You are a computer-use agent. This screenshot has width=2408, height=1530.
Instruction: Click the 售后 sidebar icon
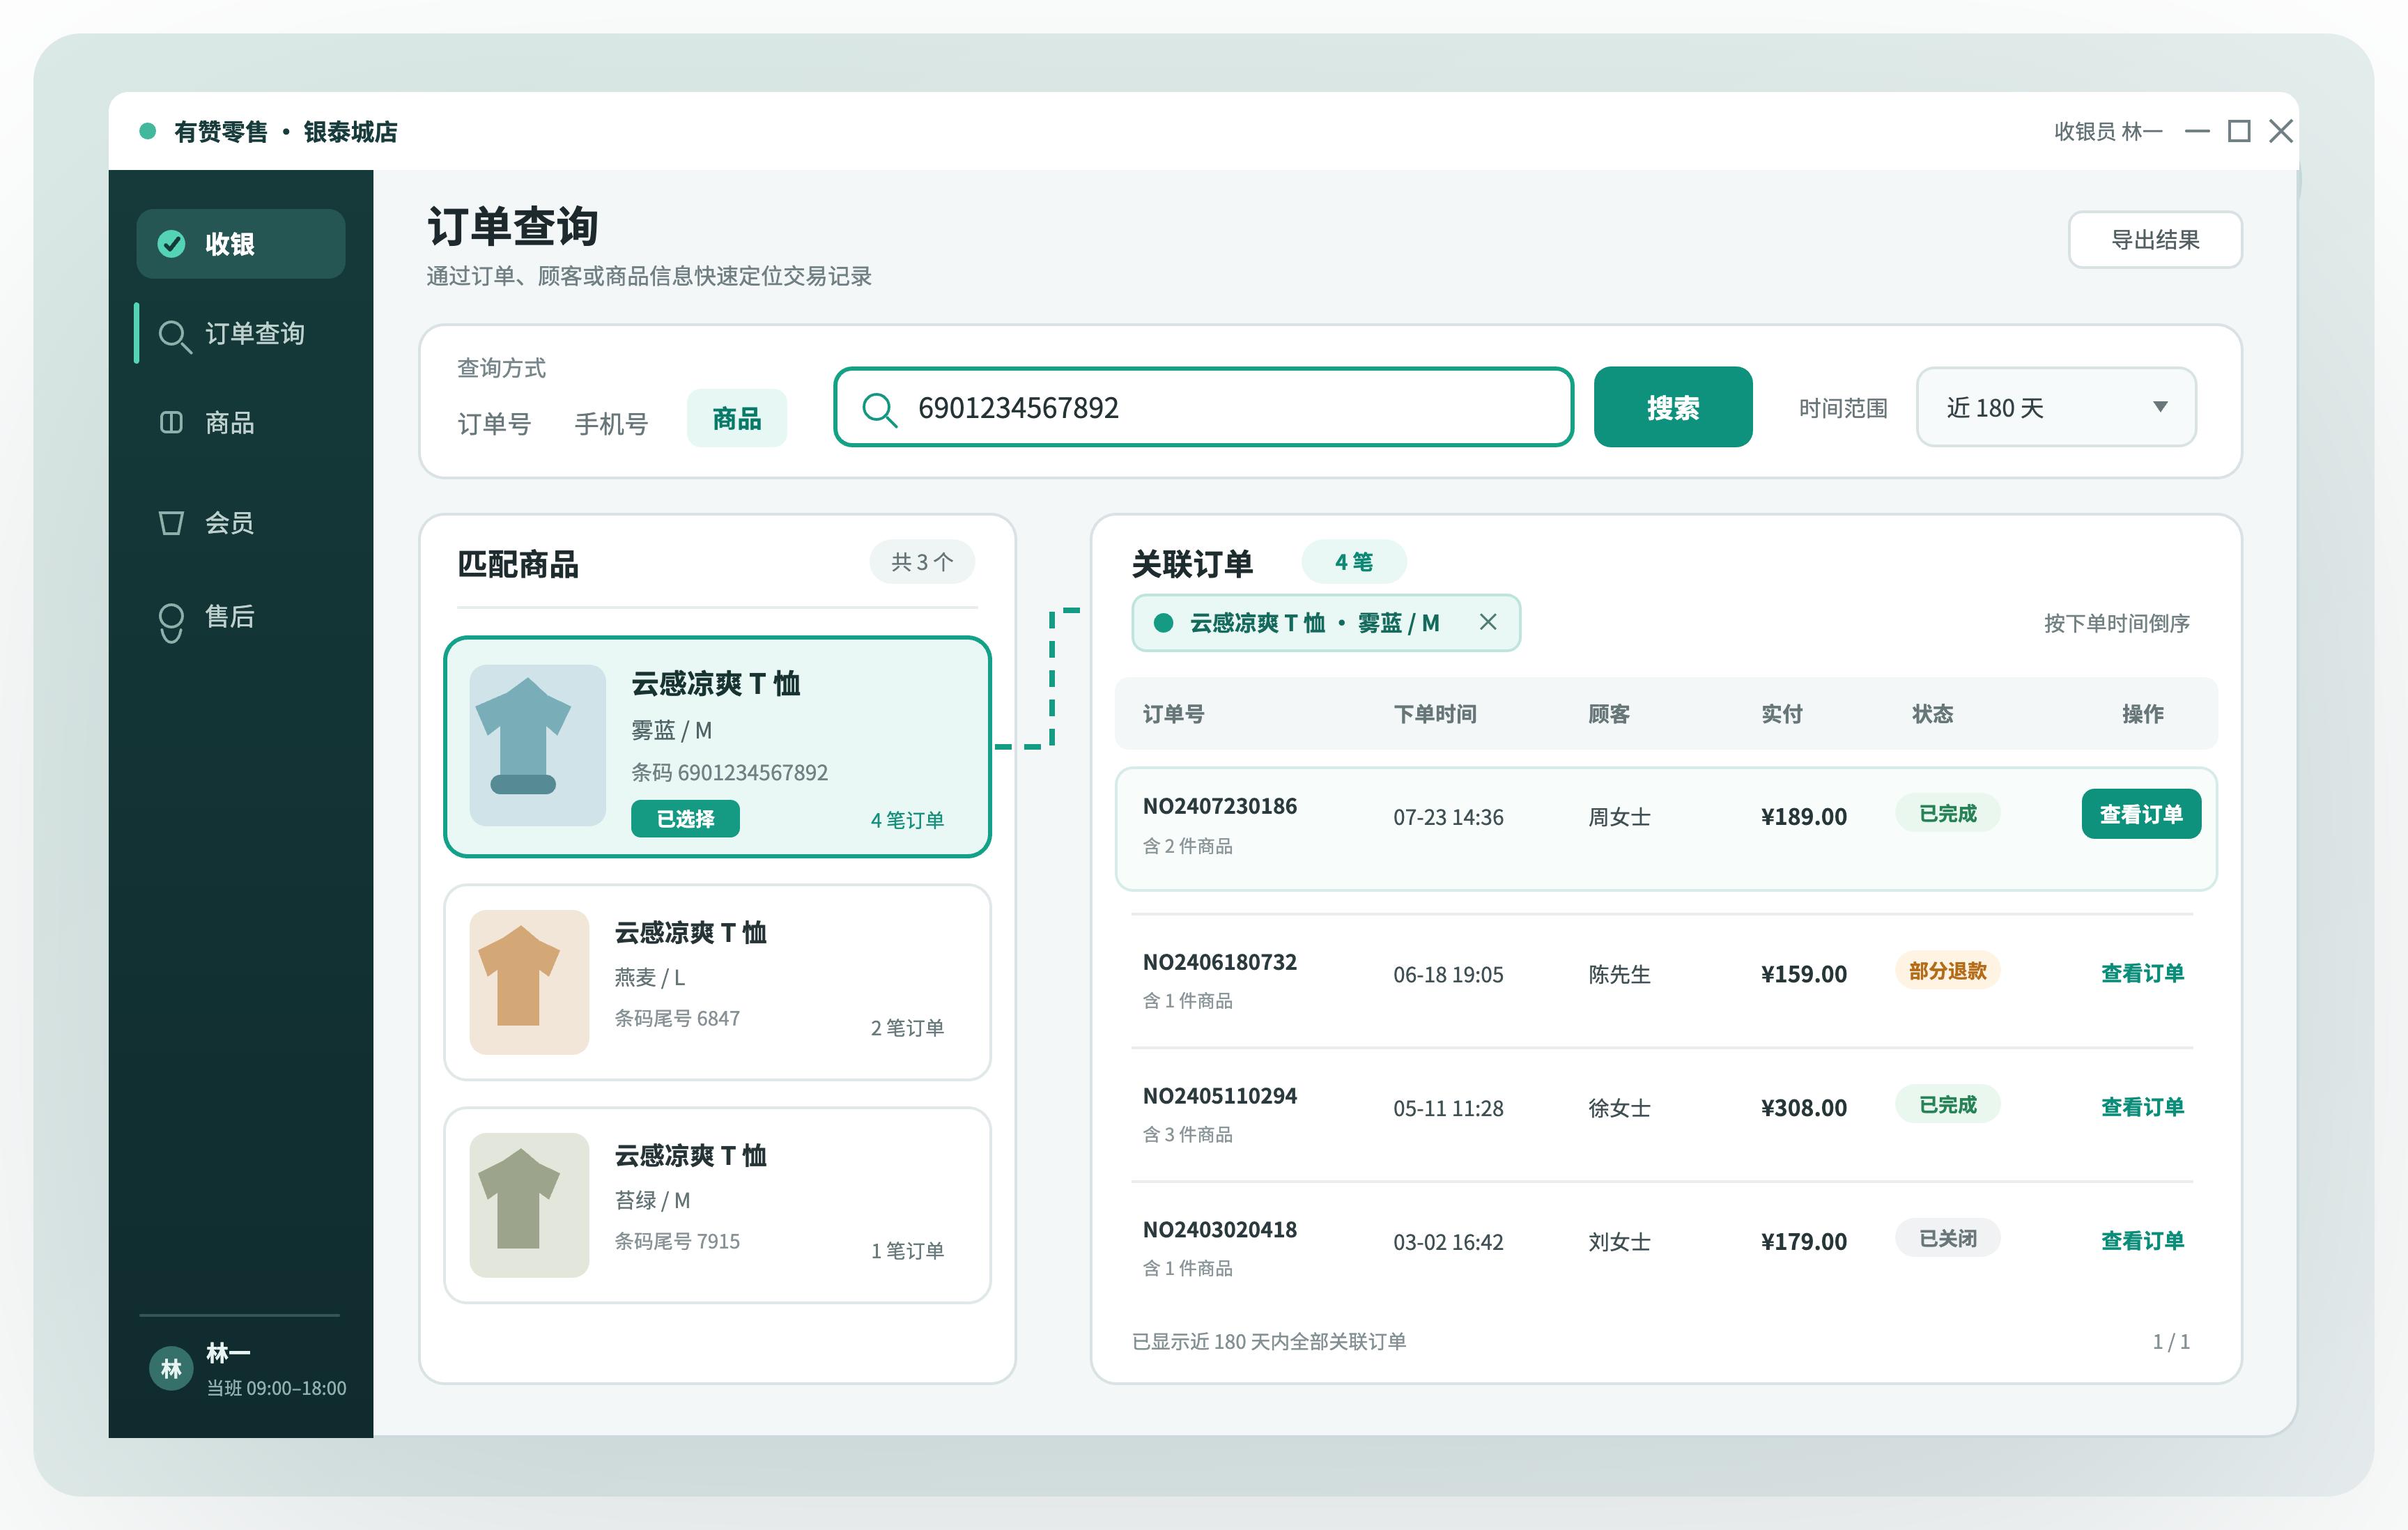[171, 622]
